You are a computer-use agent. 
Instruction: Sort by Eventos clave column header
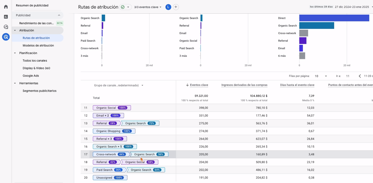pos(199,85)
